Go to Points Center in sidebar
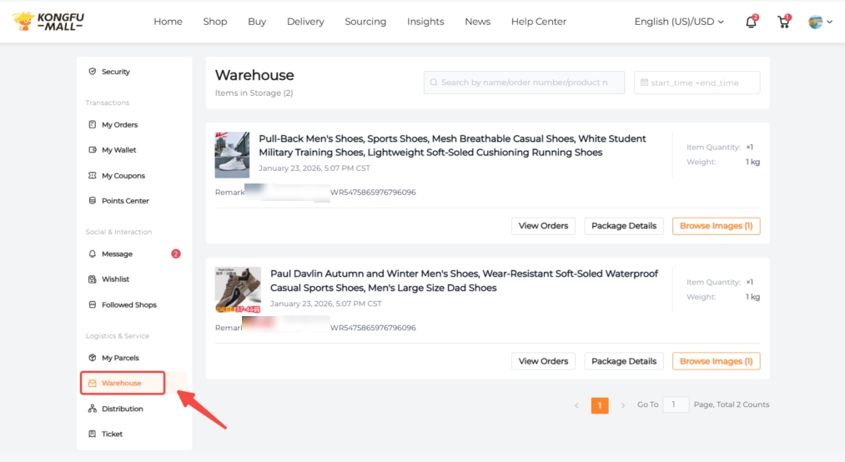This screenshot has height=462, width=845. pos(124,201)
